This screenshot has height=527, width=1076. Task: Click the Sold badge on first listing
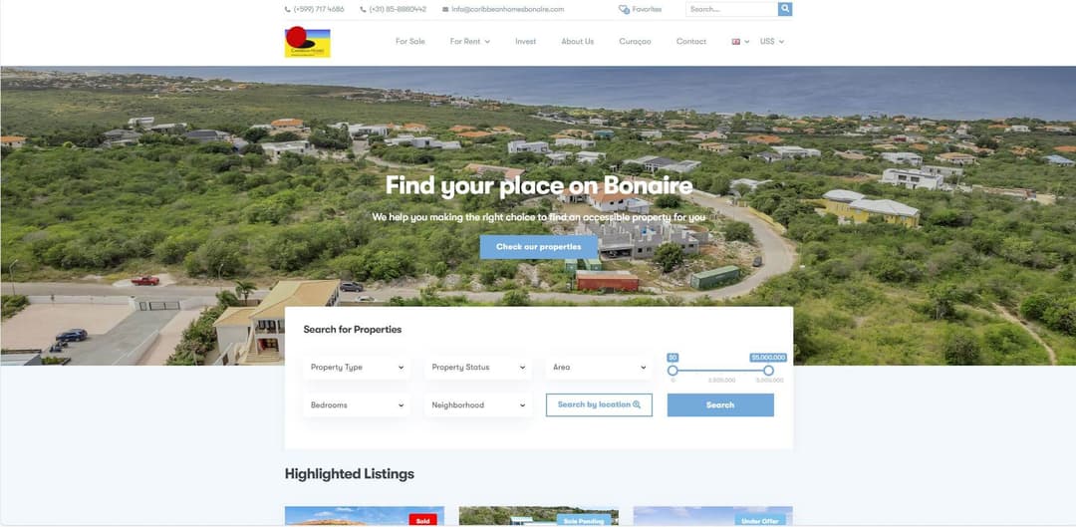pos(422,521)
